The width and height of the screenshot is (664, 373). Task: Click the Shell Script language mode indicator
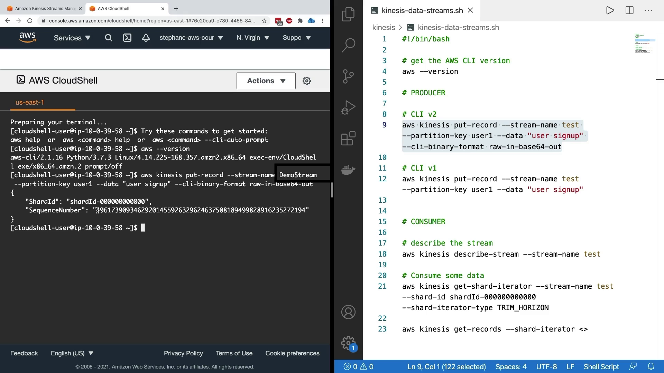601,367
